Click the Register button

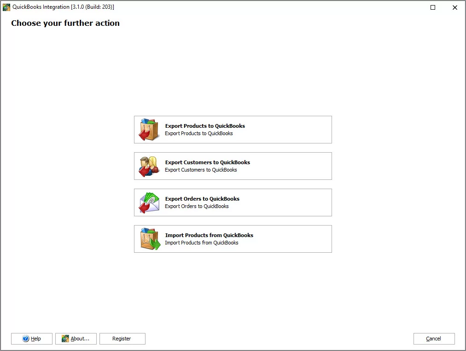pos(122,339)
